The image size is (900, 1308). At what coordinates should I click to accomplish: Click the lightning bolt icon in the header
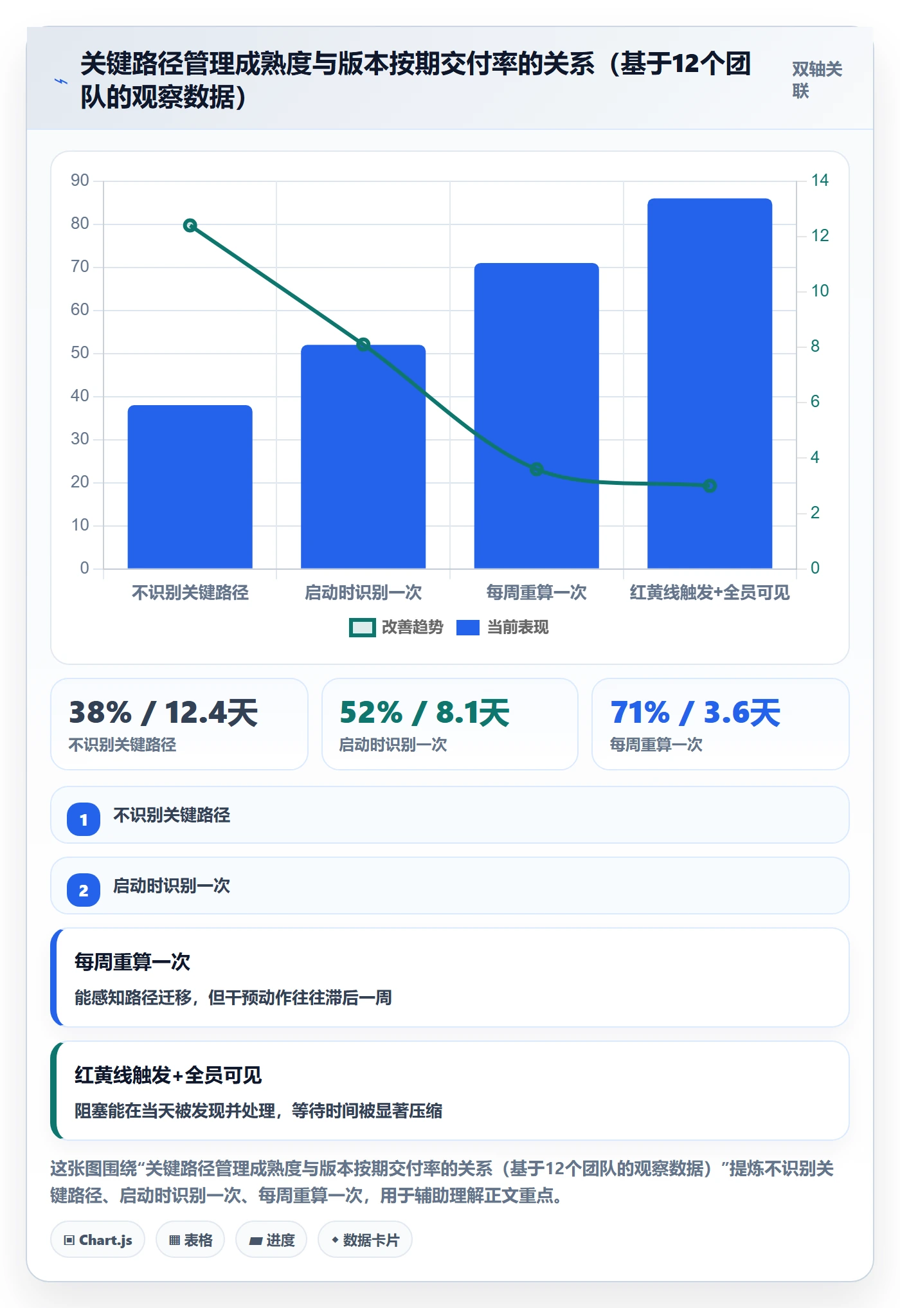pos(61,82)
